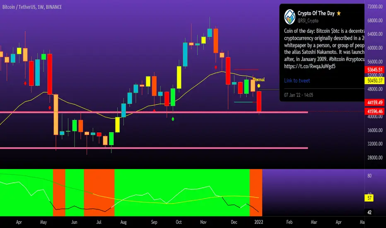
Task: Click the Oct label on time axis
Action: click(x=179, y=222)
